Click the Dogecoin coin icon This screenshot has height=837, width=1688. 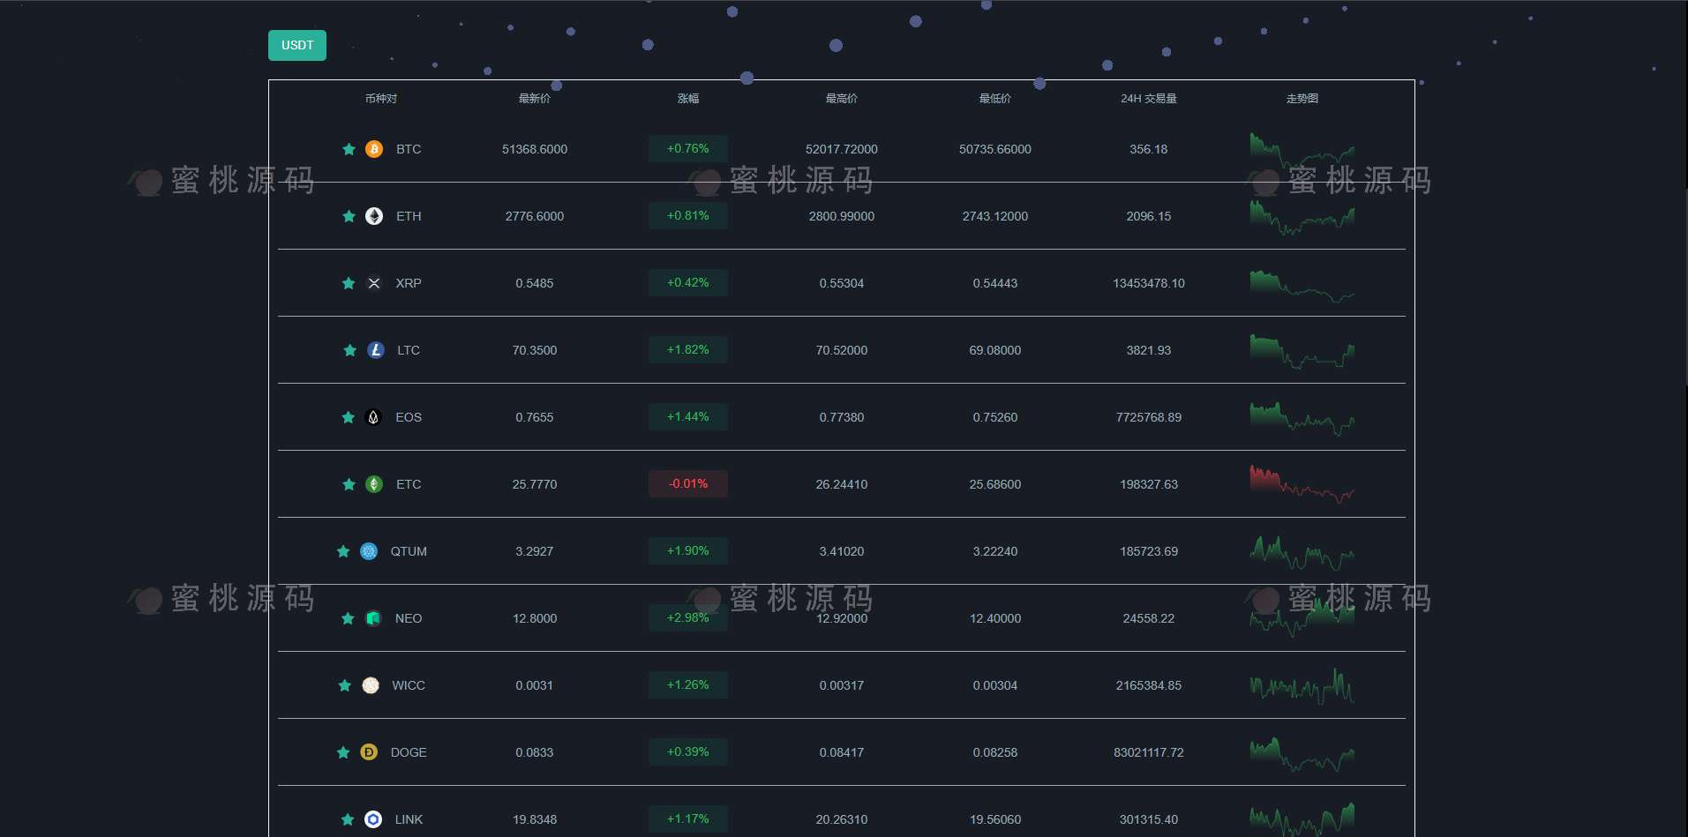369,752
